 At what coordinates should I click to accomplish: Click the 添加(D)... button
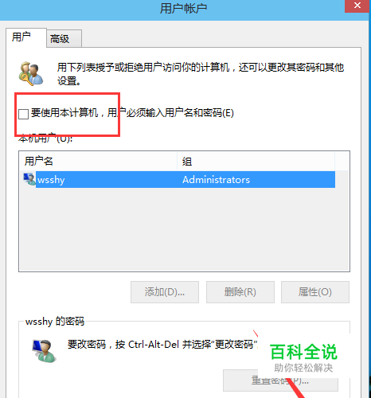(165, 292)
